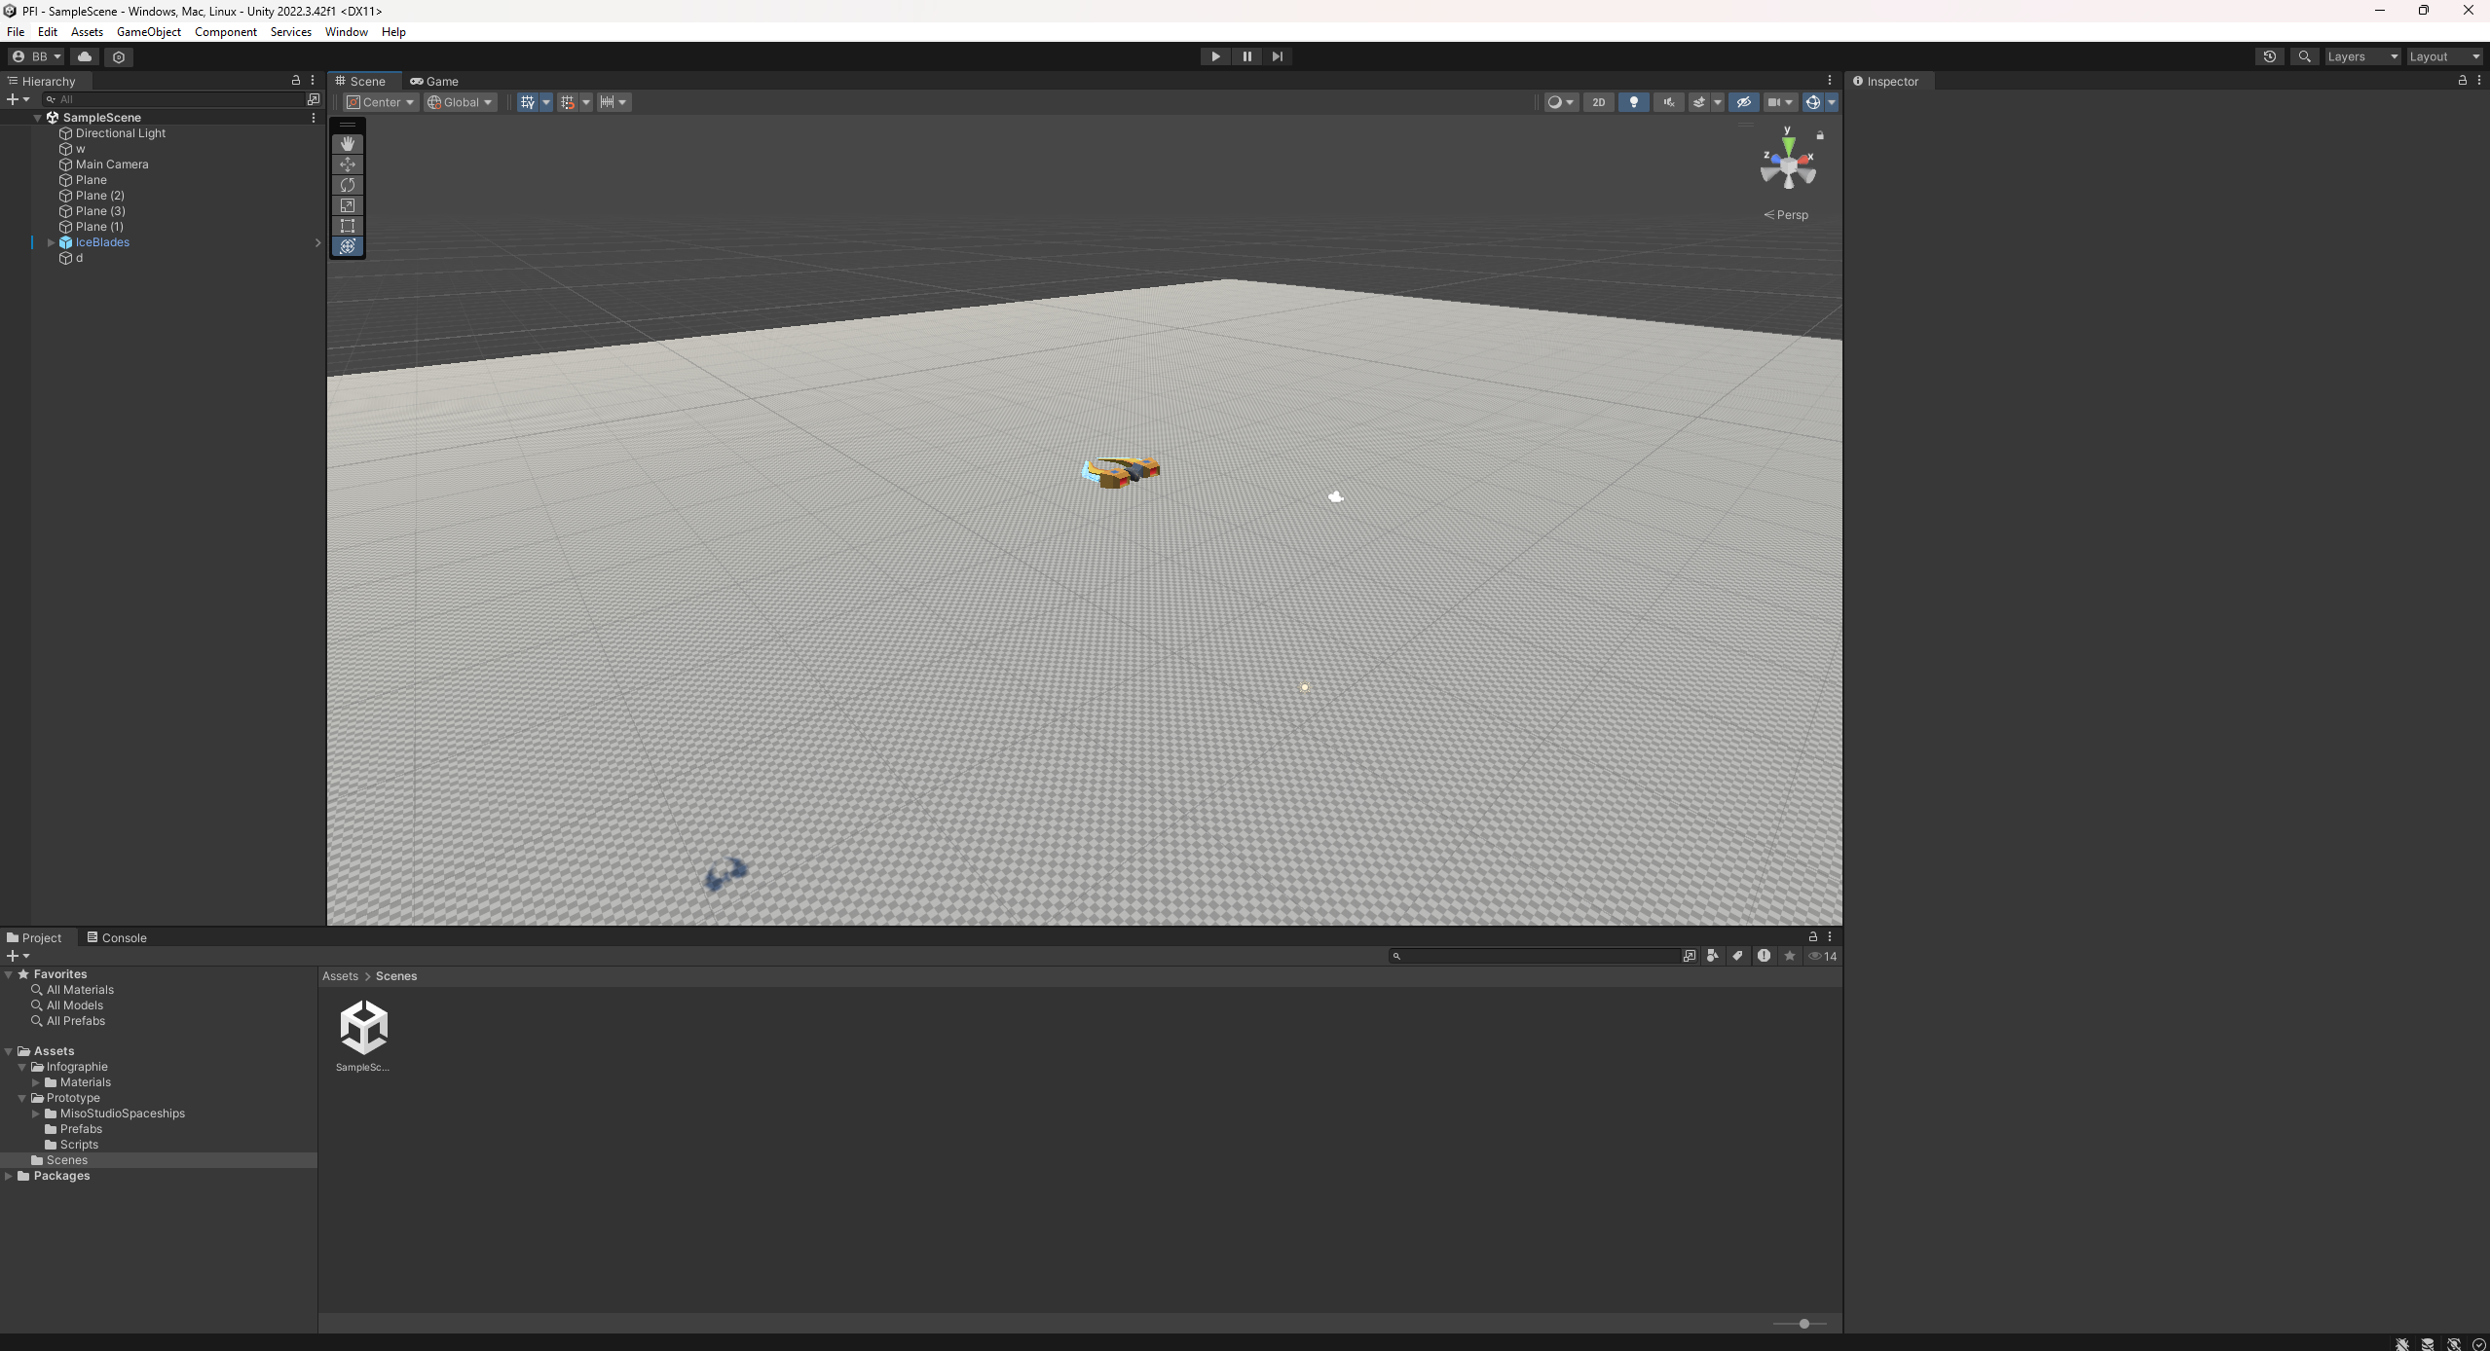Select the Hand view tool
The width and height of the screenshot is (2490, 1351).
(x=348, y=144)
